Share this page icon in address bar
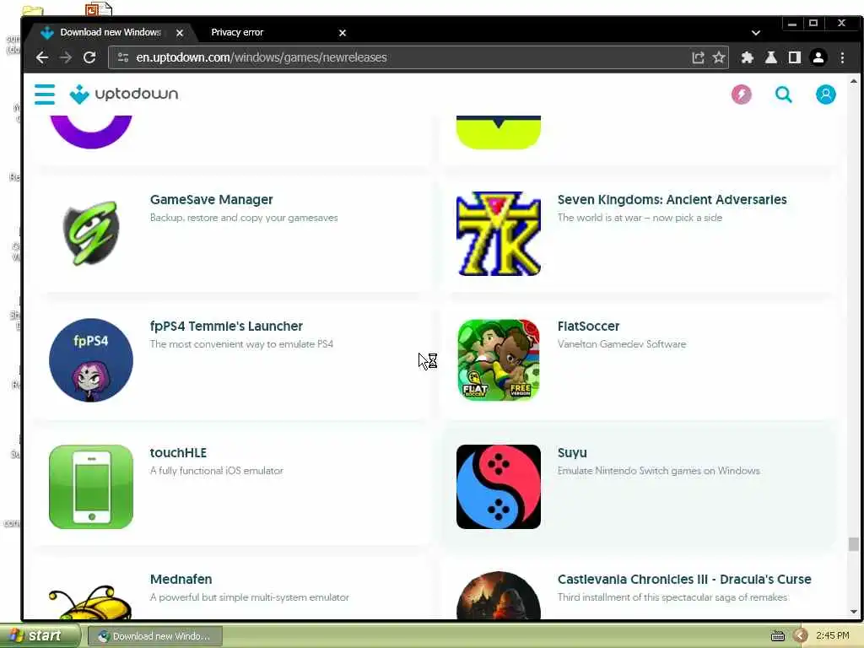The height and width of the screenshot is (648, 864). click(x=698, y=57)
